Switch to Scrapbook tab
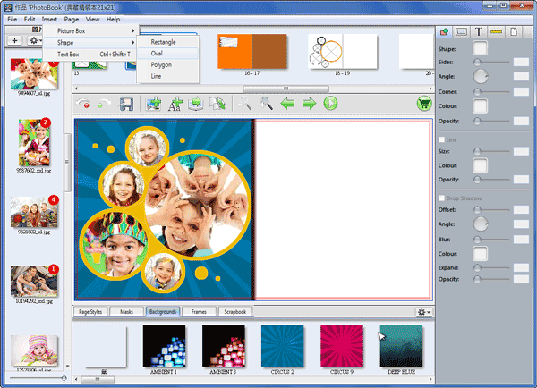Viewport: 537px width, 388px height. tap(235, 312)
